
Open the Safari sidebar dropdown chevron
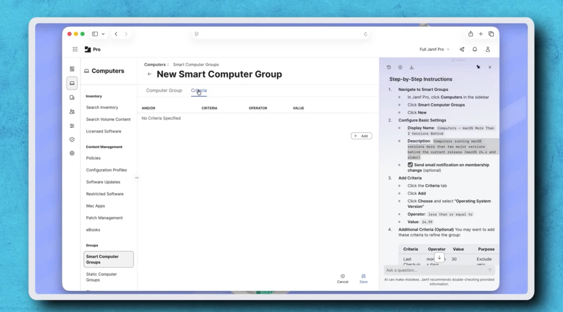[x=103, y=34]
